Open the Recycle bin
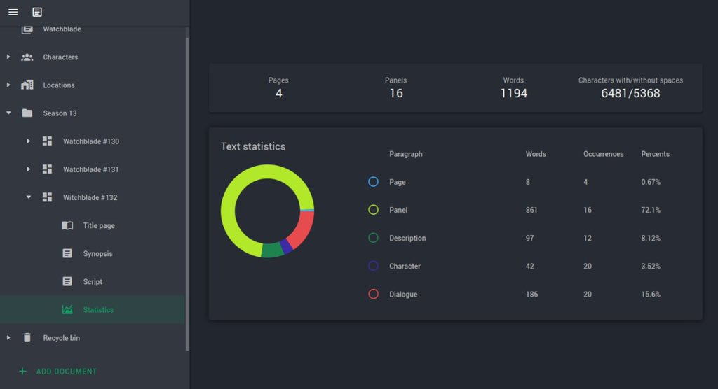718x389 pixels. 93,338
